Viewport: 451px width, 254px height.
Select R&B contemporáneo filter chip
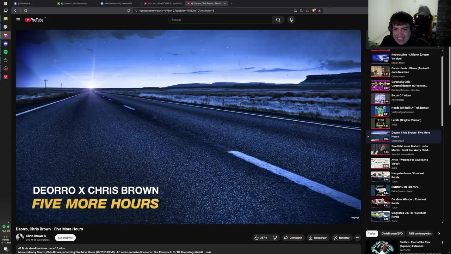click(x=420, y=234)
